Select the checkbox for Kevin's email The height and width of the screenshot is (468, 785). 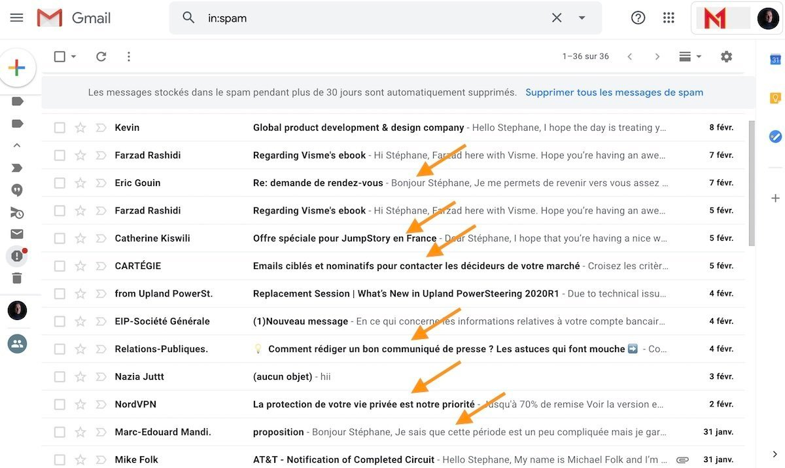(x=60, y=127)
